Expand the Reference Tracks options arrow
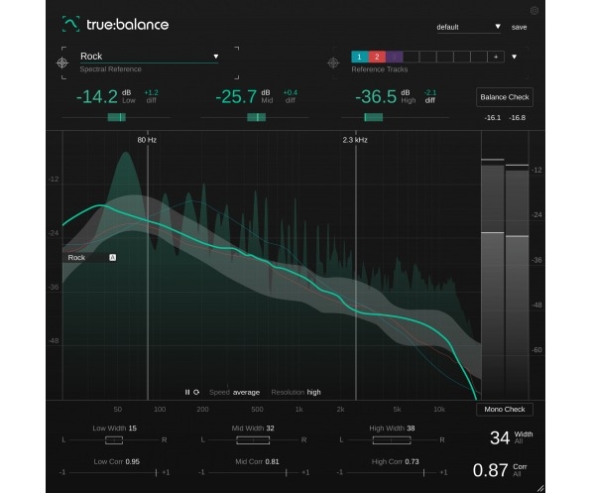Image resolution: width=592 pixels, height=493 pixels. coord(515,57)
